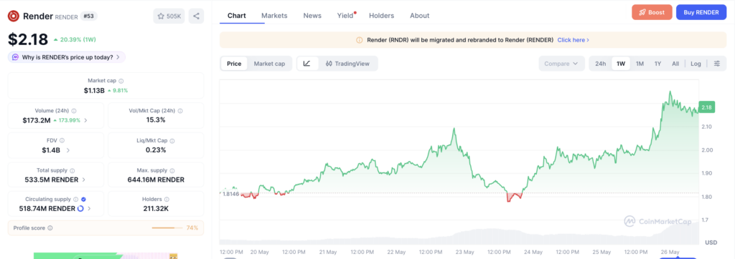Open Why is RENDER's price up today
This screenshot has width=735, height=259.
(x=67, y=57)
